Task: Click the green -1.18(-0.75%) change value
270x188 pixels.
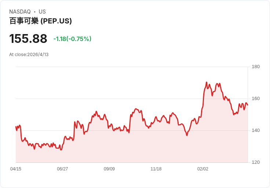Action: [72, 39]
